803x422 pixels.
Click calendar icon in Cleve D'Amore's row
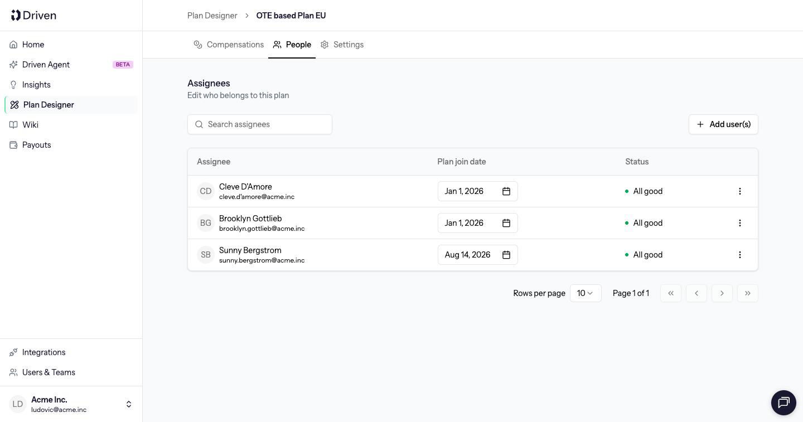506,191
